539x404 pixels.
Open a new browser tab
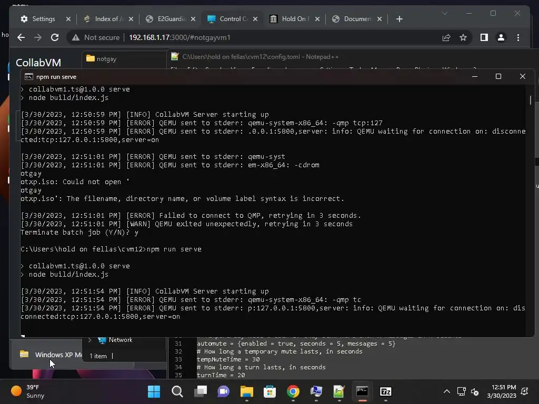tap(399, 19)
